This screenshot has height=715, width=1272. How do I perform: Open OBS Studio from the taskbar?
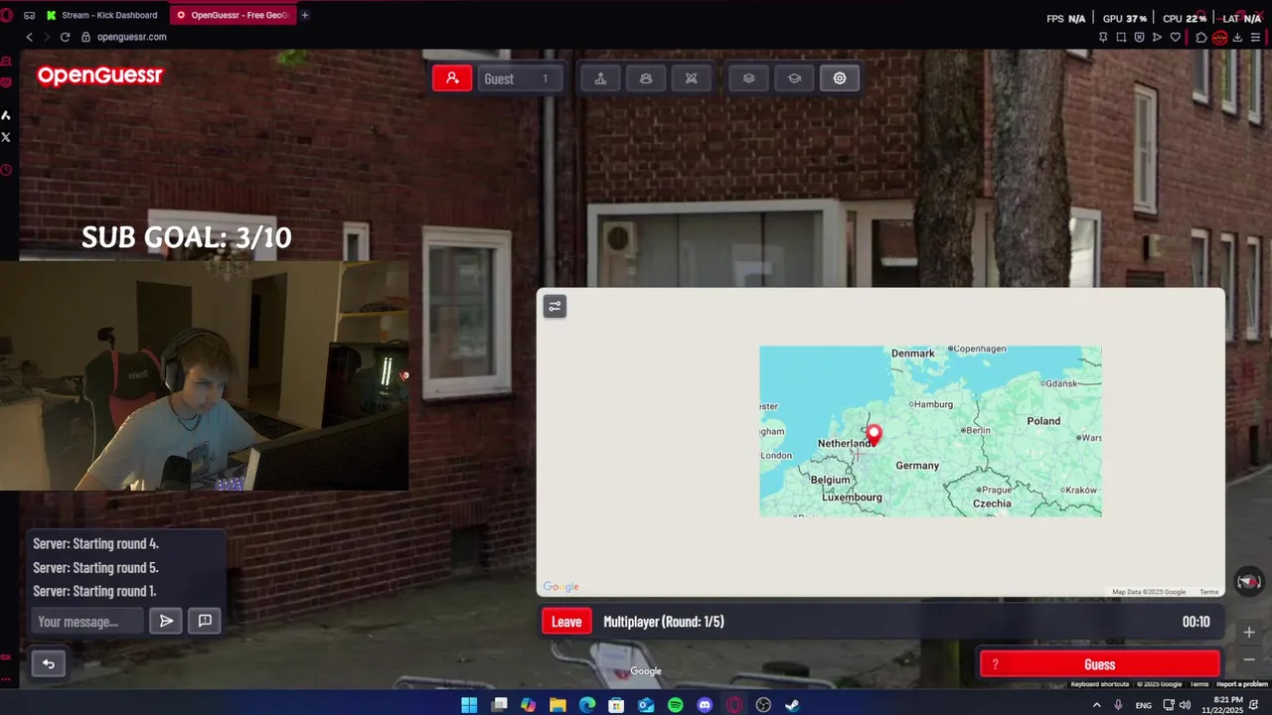(763, 705)
